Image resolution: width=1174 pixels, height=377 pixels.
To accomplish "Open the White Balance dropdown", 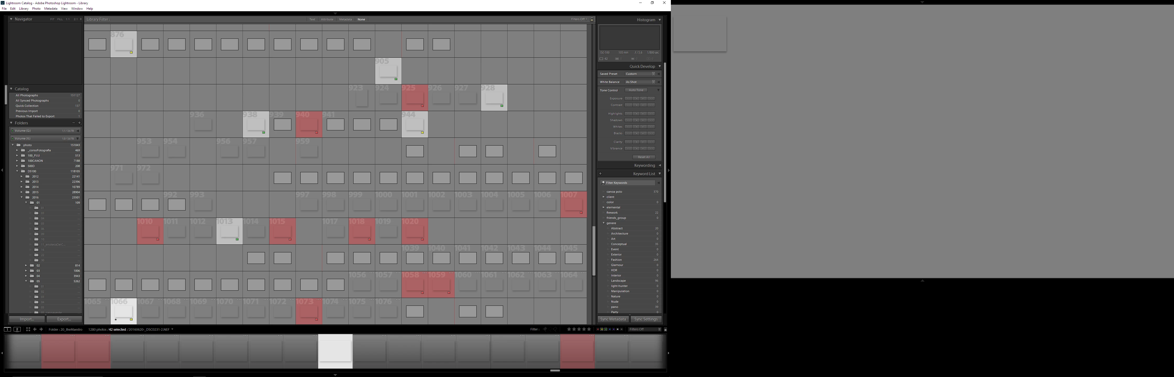I will tap(640, 82).
